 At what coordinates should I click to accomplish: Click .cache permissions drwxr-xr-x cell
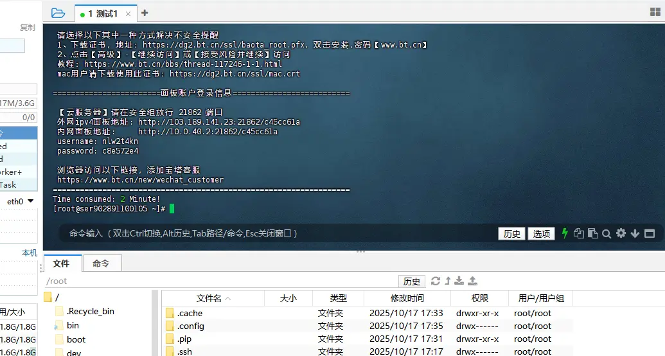click(x=477, y=313)
